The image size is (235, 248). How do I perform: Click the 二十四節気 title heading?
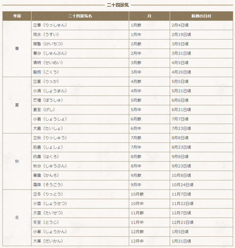coord(118,5)
